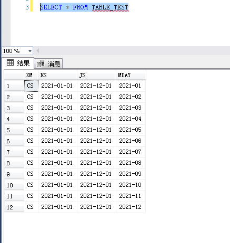Click the XM column header

coord(31,75)
